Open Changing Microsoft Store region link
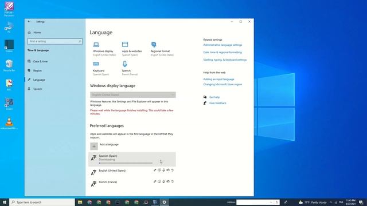The height and width of the screenshot is (206, 367). [x=222, y=84]
